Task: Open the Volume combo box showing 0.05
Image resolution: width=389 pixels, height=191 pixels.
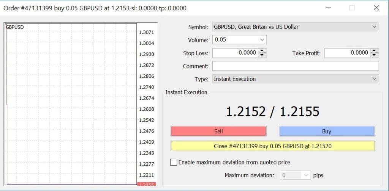Action: pos(239,39)
